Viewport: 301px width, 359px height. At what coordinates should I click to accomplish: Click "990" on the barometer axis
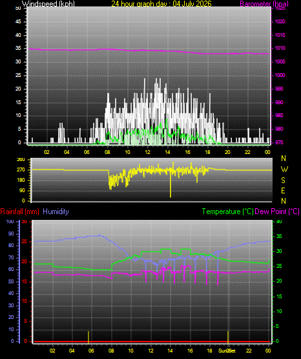279,102
